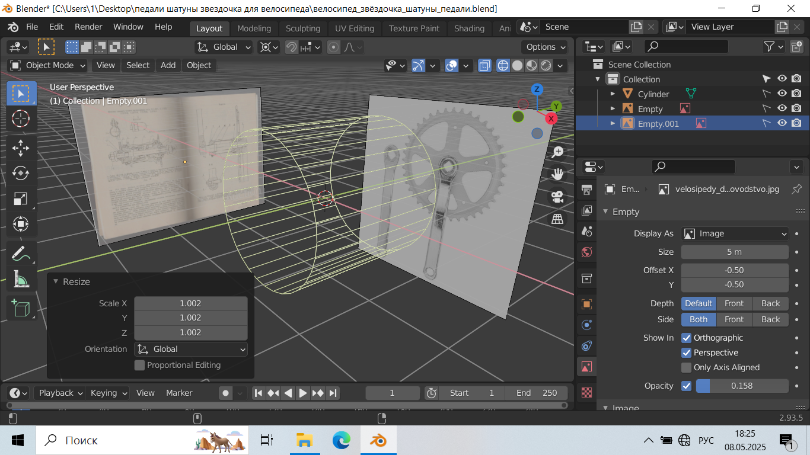The width and height of the screenshot is (810, 455).
Task: Expand the Cylinder item in outliner
Action: [613, 94]
